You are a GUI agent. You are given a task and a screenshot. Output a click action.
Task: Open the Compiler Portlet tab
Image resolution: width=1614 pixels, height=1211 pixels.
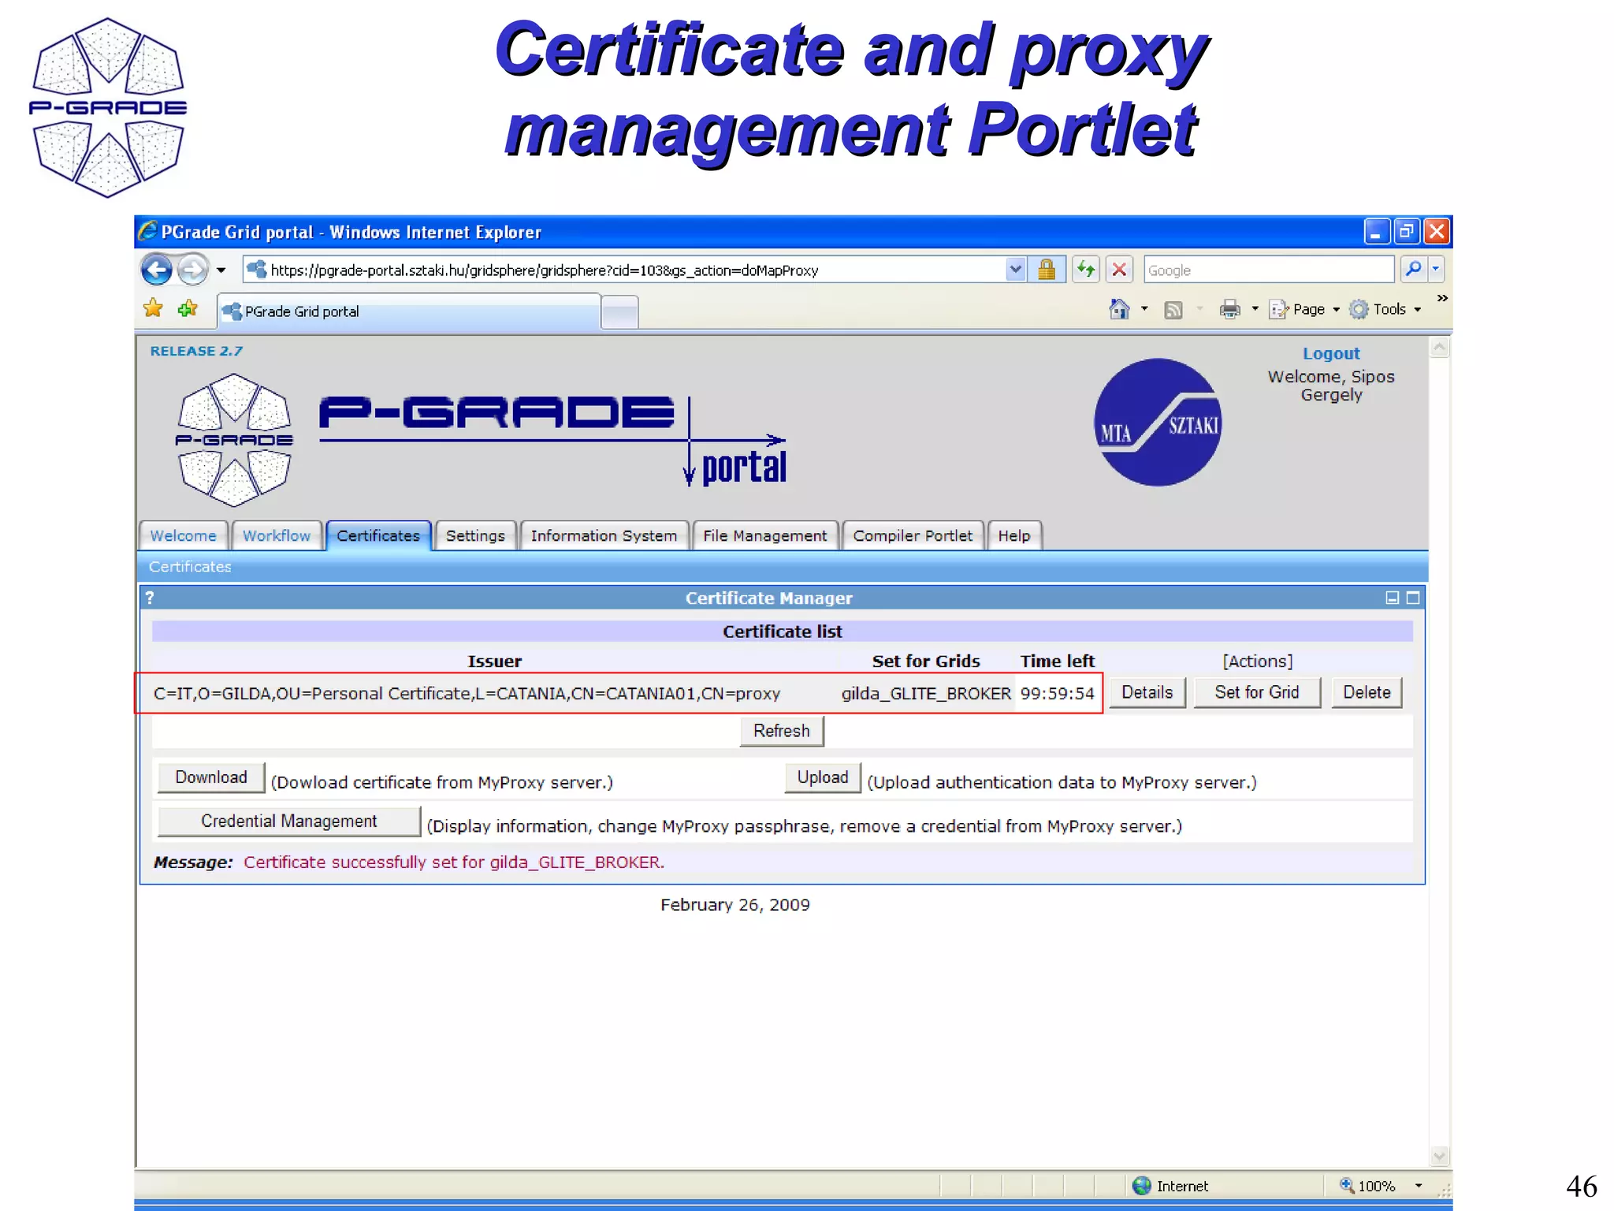[x=913, y=536]
